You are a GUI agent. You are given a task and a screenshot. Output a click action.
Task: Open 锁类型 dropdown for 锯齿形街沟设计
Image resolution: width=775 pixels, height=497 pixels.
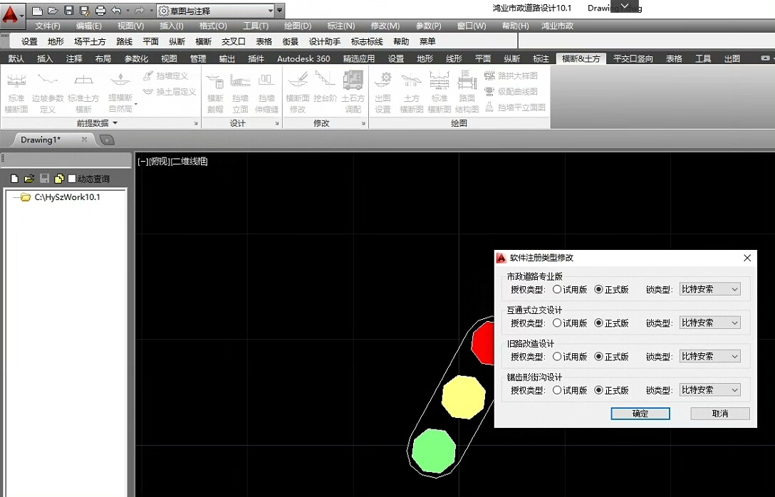point(709,389)
